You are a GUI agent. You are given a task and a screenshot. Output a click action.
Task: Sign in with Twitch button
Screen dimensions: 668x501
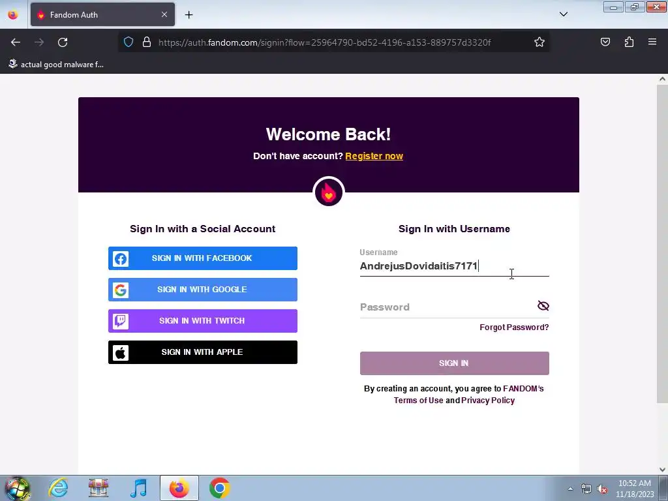click(x=203, y=321)
